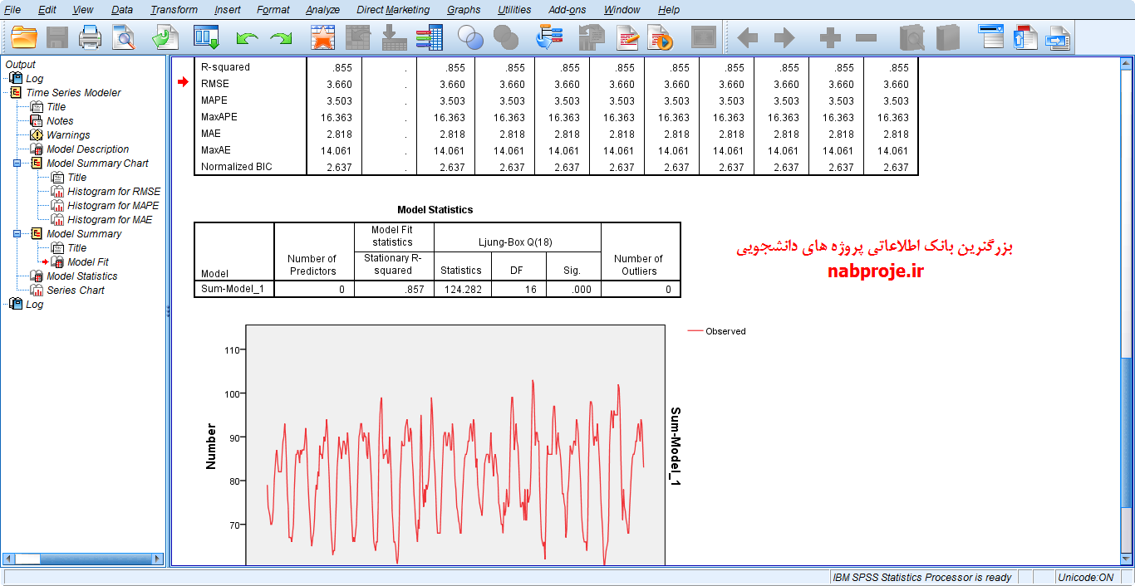Click the Show book-with-magnifier outline icon
The image size is (1135, 586).
911,37
